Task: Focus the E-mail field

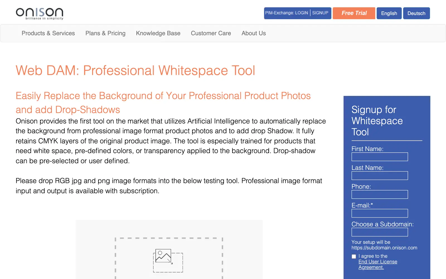Action: [x=380, y=213]
